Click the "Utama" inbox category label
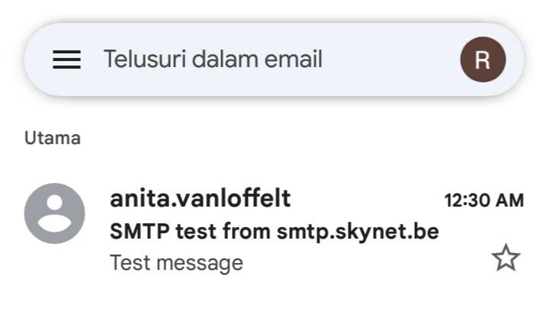This screenshot has width=546, height=311. coord(53,138)
